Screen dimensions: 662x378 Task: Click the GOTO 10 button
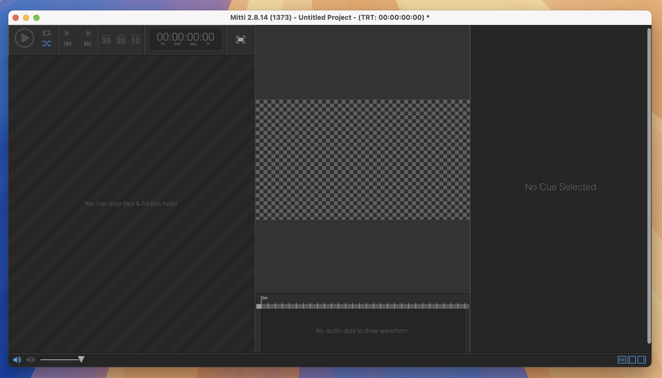[135, 39]
